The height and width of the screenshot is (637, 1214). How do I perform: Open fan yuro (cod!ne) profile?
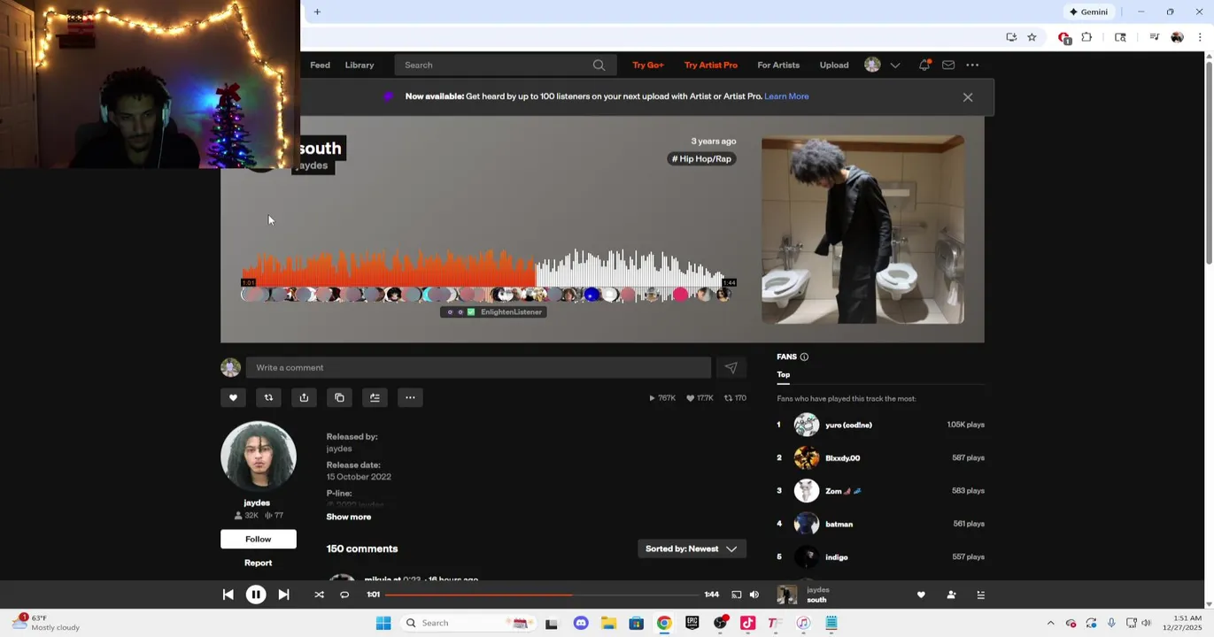point(848,425)
